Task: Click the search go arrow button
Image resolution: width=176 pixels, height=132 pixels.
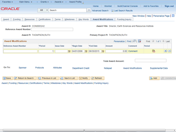Action: pos(89,10)
